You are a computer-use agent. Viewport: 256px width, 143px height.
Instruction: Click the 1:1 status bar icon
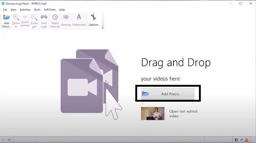point(3,140)
